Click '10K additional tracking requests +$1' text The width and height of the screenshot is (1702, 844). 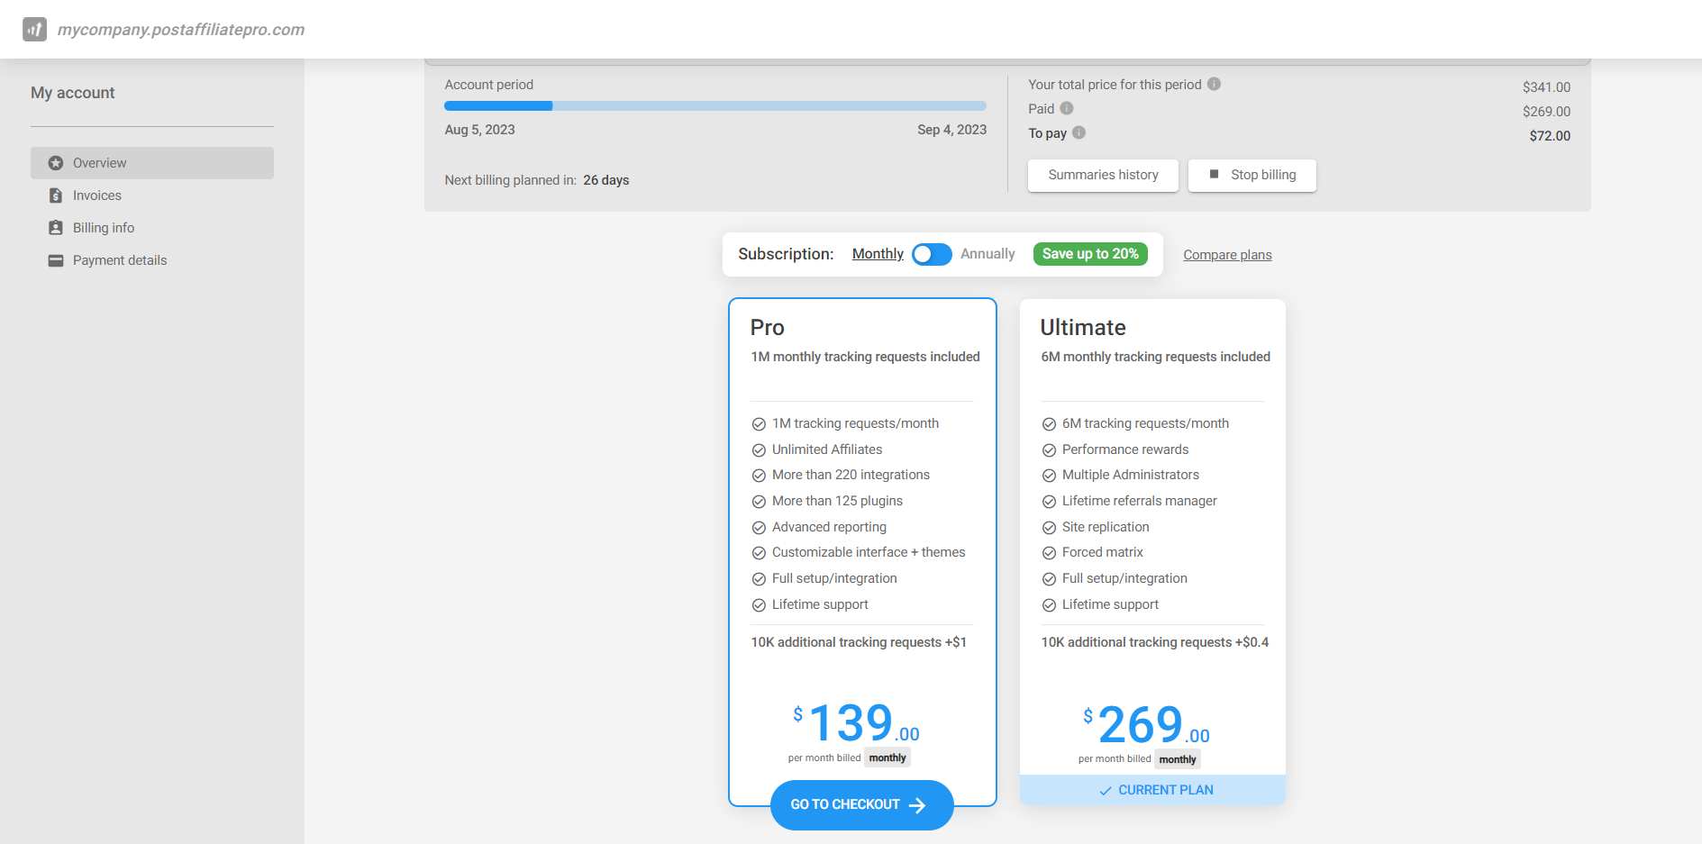(859, 642)
